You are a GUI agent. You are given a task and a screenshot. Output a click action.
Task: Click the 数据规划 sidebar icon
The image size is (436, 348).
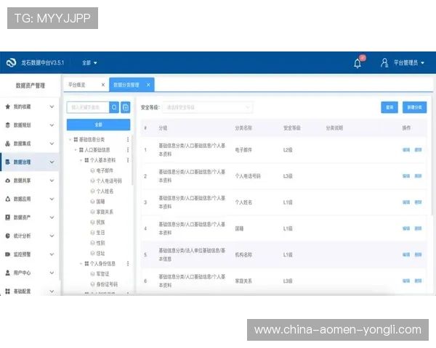[8, 125]
